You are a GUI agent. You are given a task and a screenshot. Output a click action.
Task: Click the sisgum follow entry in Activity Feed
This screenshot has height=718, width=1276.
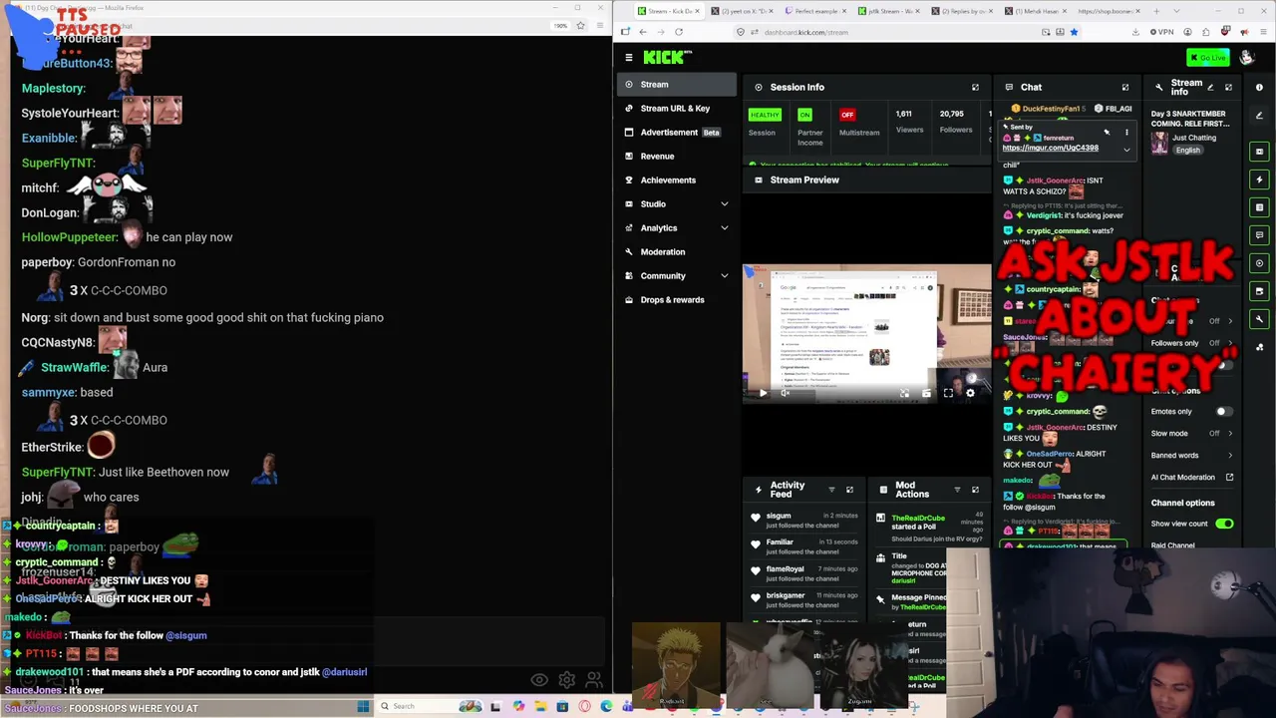tap(805, 521)
